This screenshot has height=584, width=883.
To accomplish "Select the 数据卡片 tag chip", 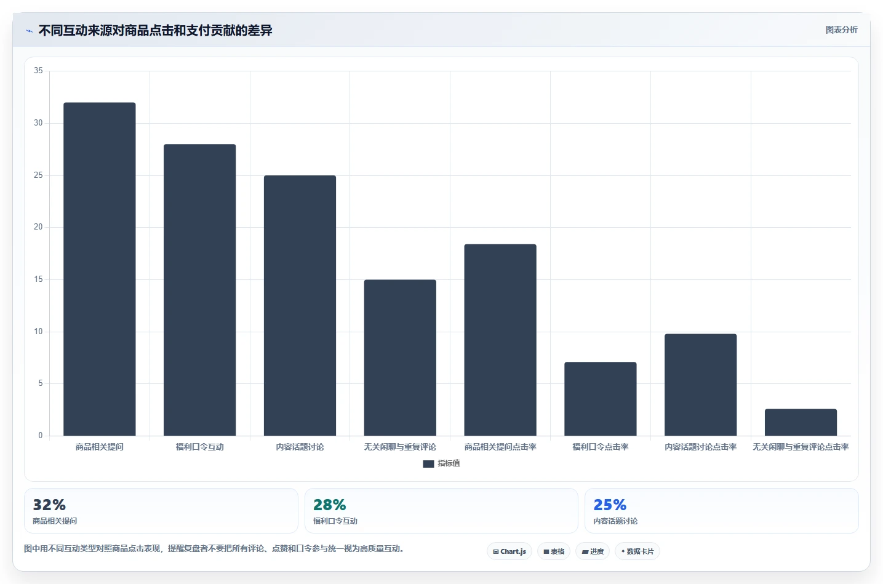I will (637, 551).
